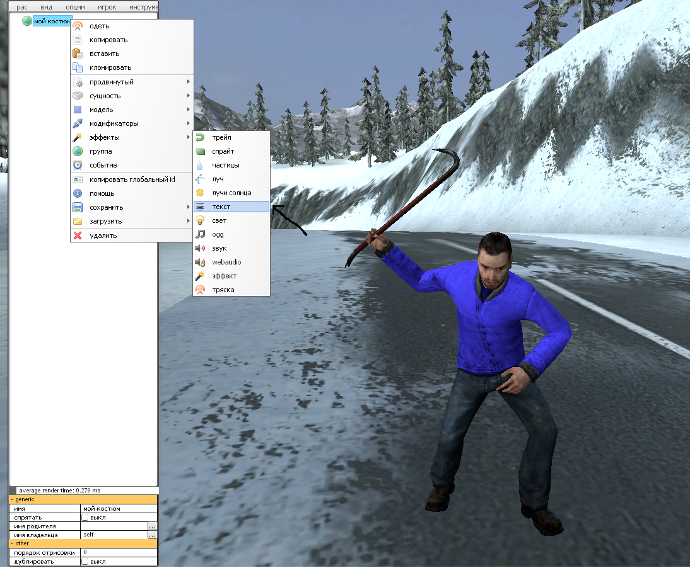Screen dimensions: 690x568
Task: Click the 'average render time: 0.279 ms' status text
Action: pyautogui.click(x=59, y=491)
